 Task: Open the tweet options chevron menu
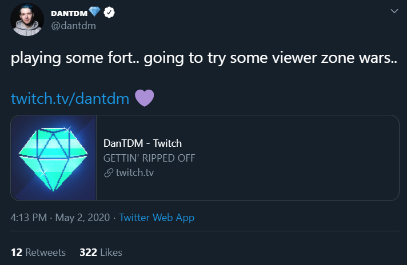coord(393,11)
